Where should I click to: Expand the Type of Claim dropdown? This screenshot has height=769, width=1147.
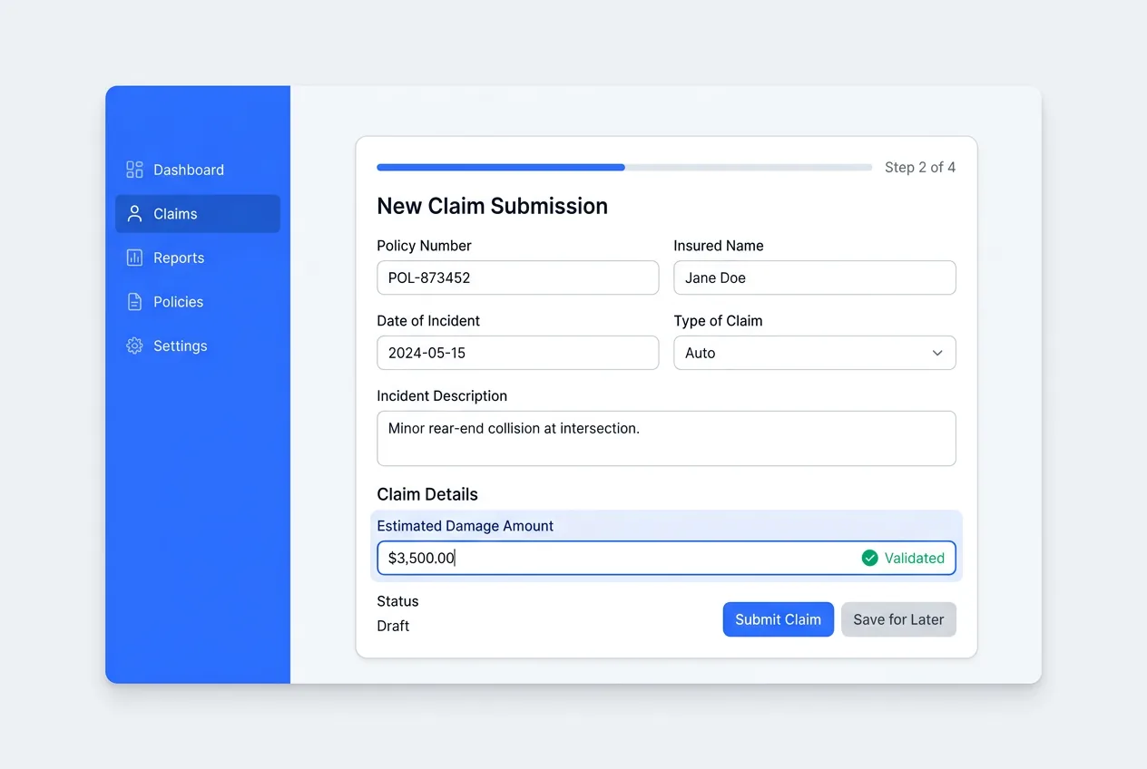click(x=814, y=353)
